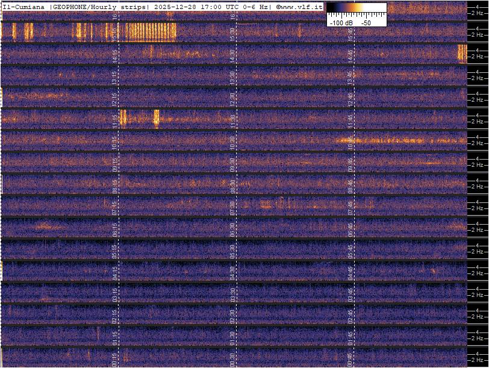Image resolution: width=489 pixels, height=368 pixels.
Task: Select the 14:30 time marker
Action: 232,56
